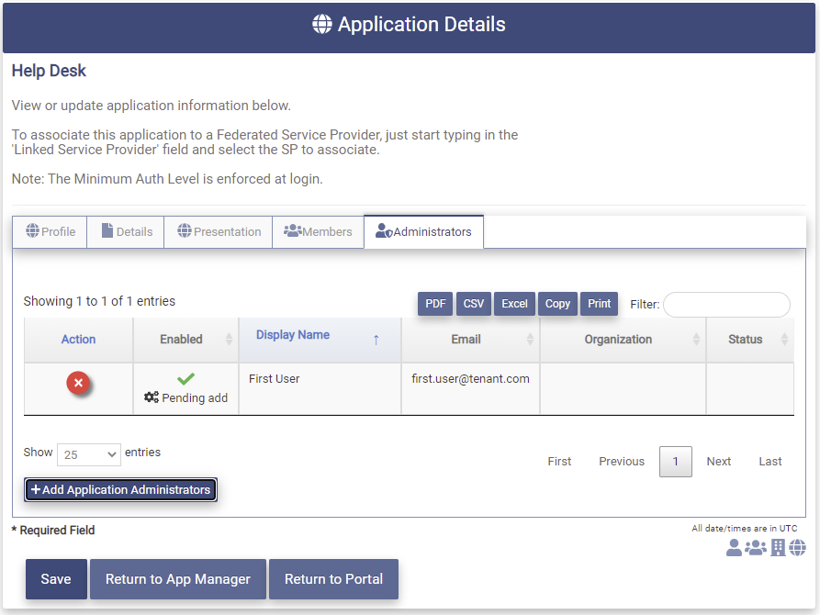The width and height of the screenshot is (820, 615).
Task: Click the group users icon near UTC note
Action: pyautogui.click(x=756, y=548)
